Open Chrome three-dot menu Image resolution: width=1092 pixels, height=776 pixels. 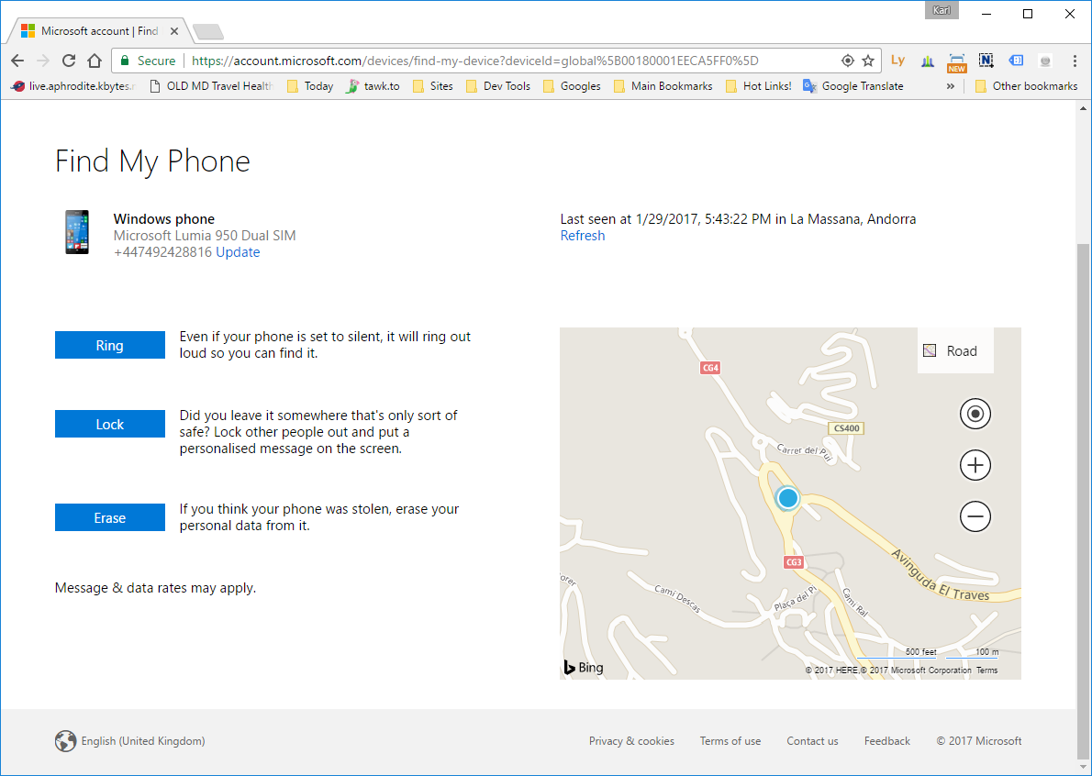[1075, 61]
